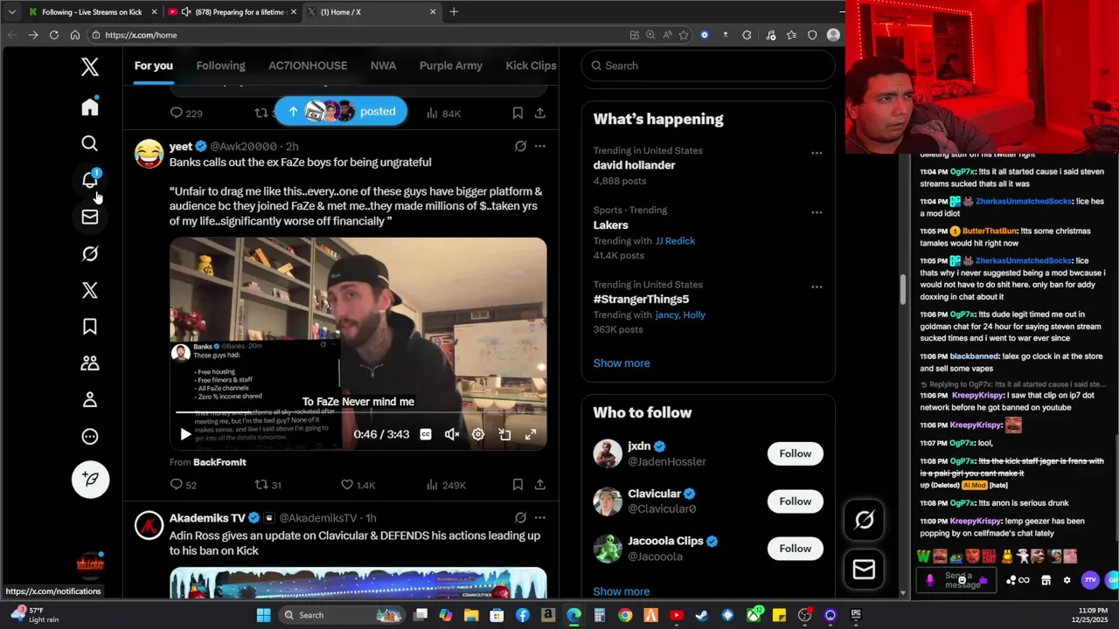The height and width of the screenshot is (629, 1119).
Task: Open Communities people icon in sidebar
Action: [90, 363]
